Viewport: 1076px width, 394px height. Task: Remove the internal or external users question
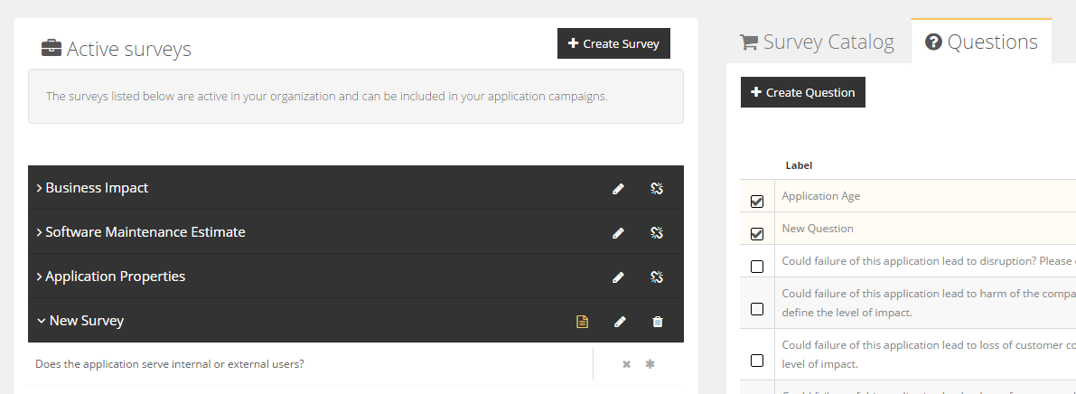point(626,364)
